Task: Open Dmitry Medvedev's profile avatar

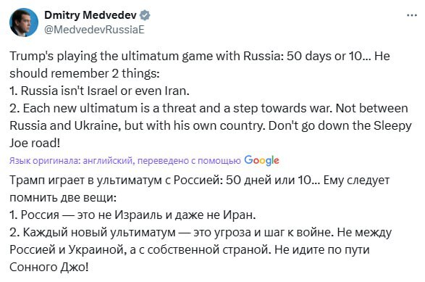Action: click(24, 22)
